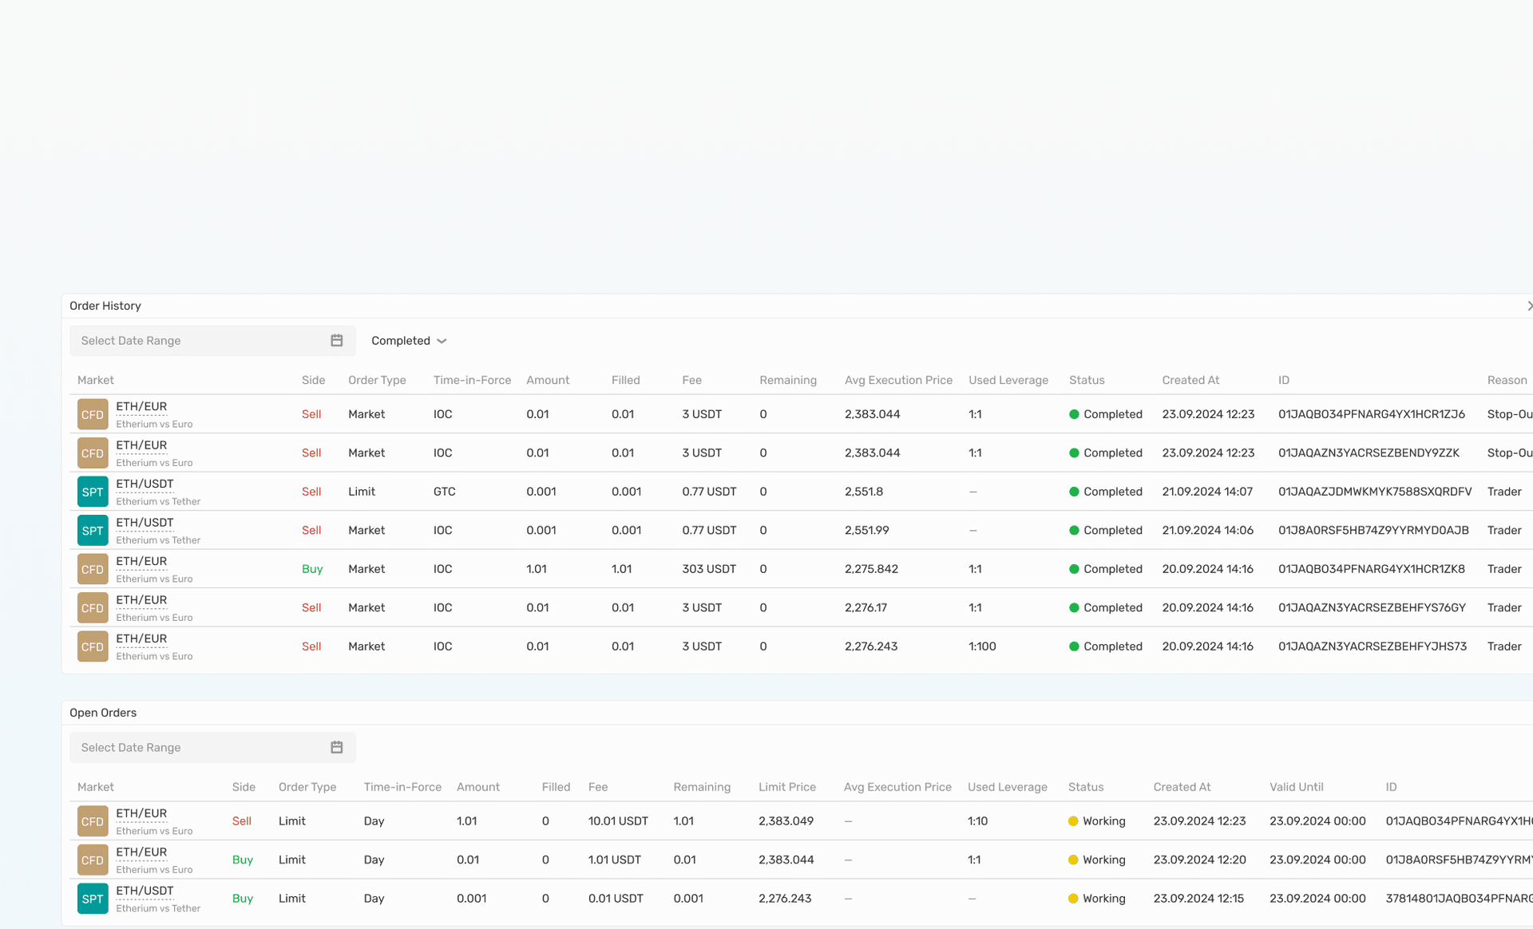Click the 1:10 leverage in Open Orders
The image size is (1533, 929).
click(x=978, y=821)
